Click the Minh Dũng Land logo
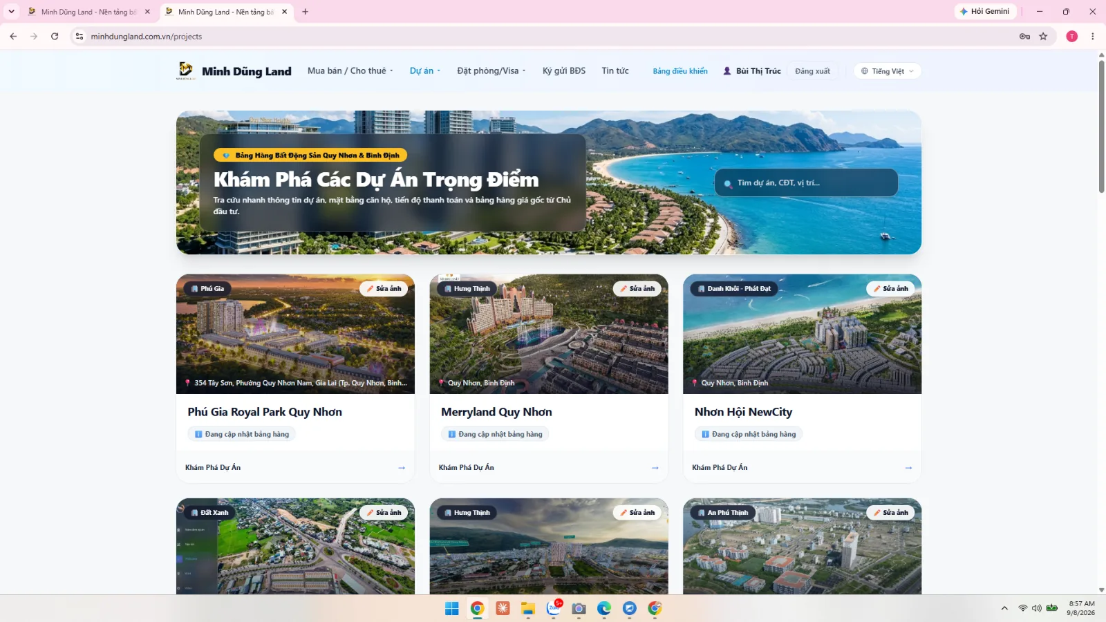The image size is (1106, 622). (x=234, y=70)
